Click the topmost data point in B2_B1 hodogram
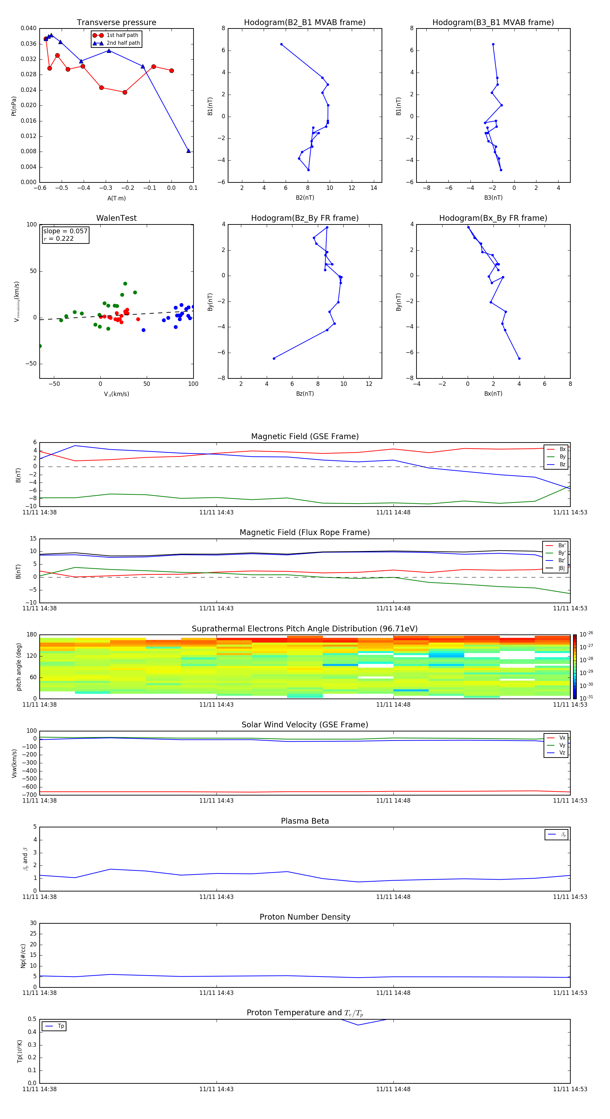The width and height of the screenshot is (610, 1119). tap(281, 44)
